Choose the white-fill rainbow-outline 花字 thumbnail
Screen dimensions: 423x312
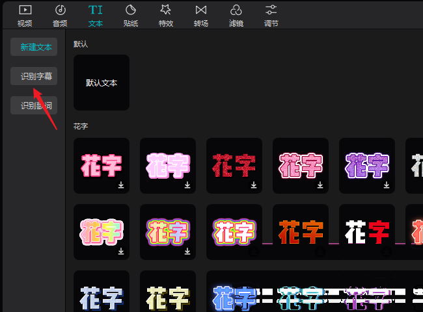point(234,231)
